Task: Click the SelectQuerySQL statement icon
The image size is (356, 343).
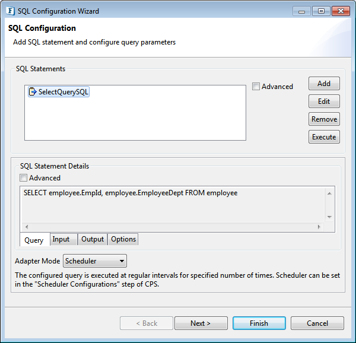Action: pyautogui.click(x=33, y=92)
